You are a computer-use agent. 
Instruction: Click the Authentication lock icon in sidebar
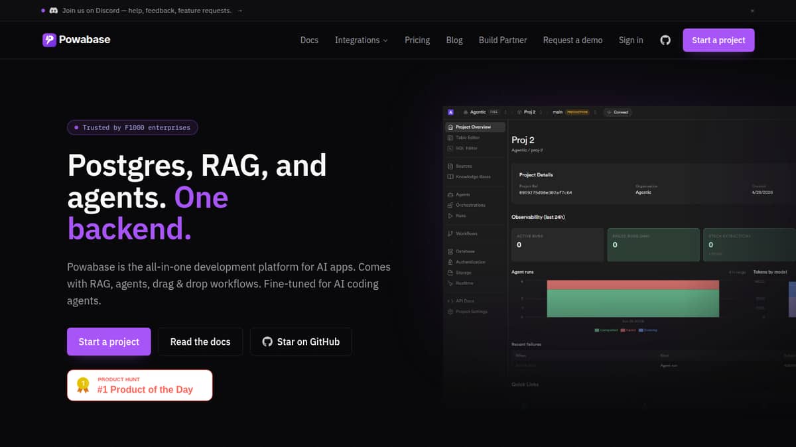(x=450, y=262)
